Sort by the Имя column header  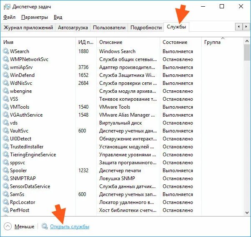[x=38, y=42]
